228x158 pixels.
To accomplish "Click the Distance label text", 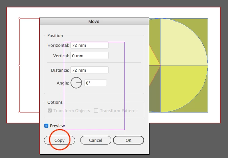I will click(x=60, y=70).
